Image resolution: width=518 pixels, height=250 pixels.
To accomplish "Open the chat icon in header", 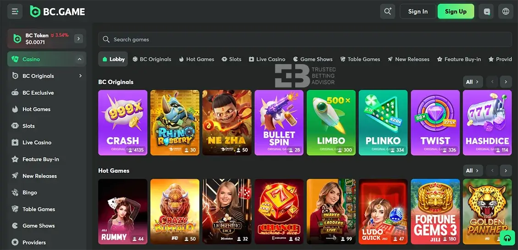I will (486, 11).
